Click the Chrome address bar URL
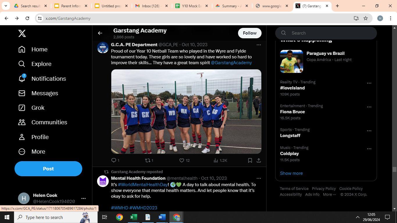This screenshot has width=397, height=223. pos(68,18)
